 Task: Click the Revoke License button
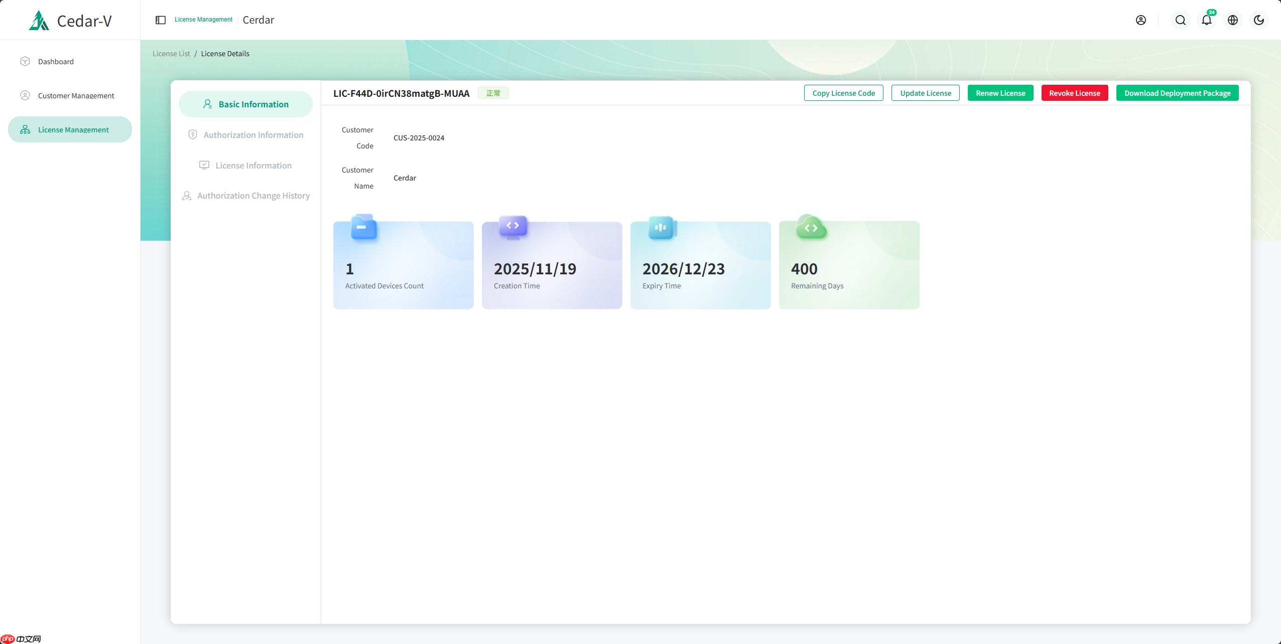coord(1074,93)
